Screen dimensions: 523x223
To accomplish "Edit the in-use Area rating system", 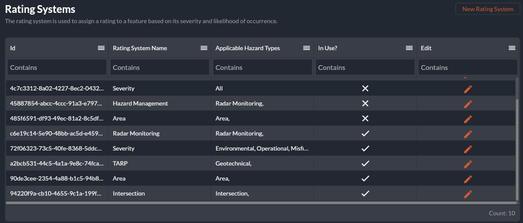I will click(468, 179).
